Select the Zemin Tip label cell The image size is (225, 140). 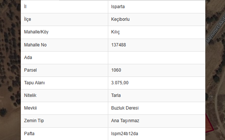64,121
